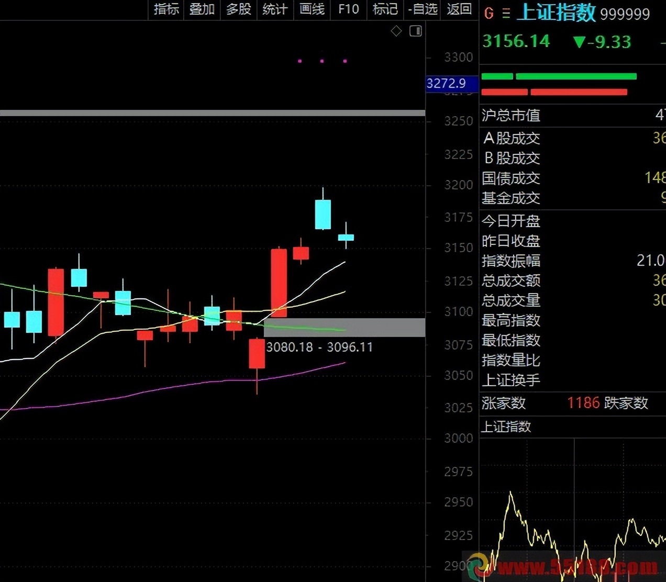Toggle the 叠加 overlay mode

(202, 9)
